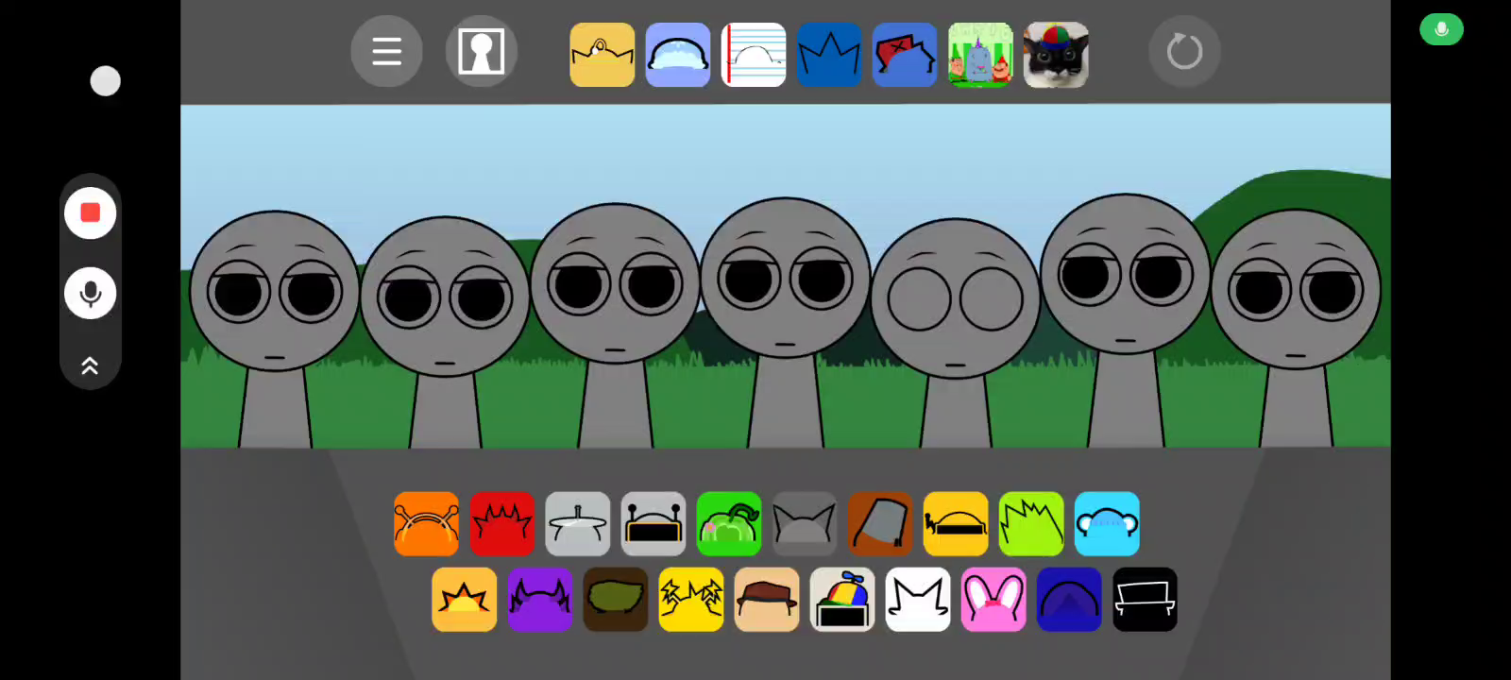Open the hamburger menu button
This screenshot has height=680, width=1511.
tap(386, 51)
